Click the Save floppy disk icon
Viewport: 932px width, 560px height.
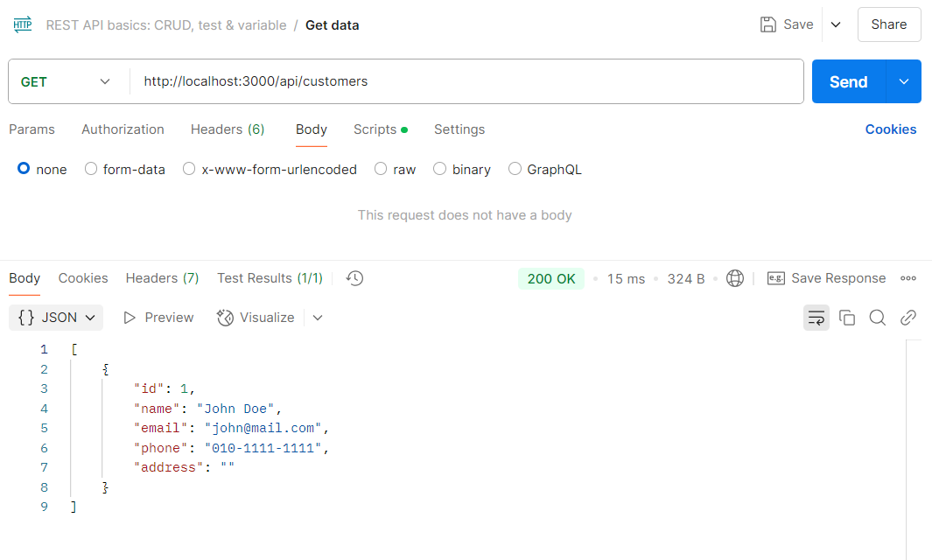click(768, 24)
